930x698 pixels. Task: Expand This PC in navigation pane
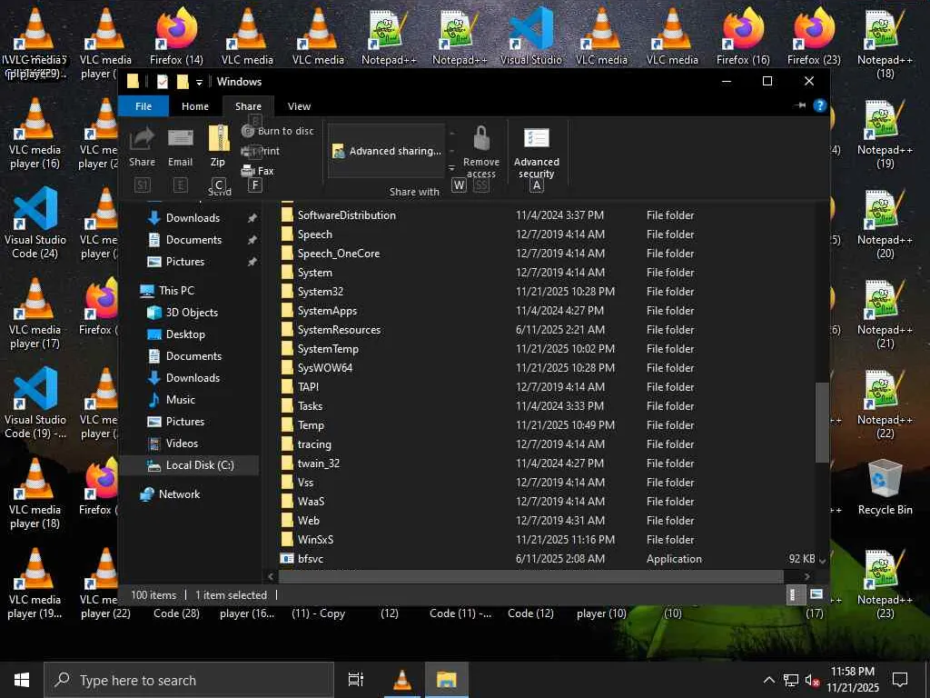[x=132, y=291]
